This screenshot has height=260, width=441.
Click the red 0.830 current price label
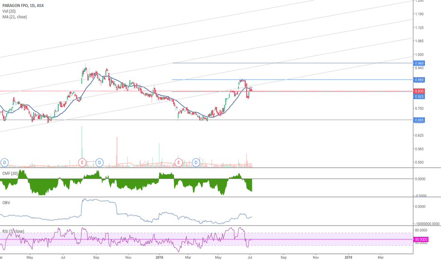419,91
